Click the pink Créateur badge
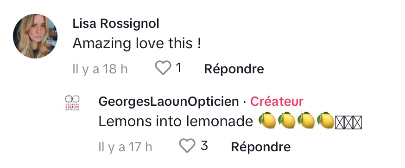The width and height of the screenshot is (405, 168). pos(277,102)
